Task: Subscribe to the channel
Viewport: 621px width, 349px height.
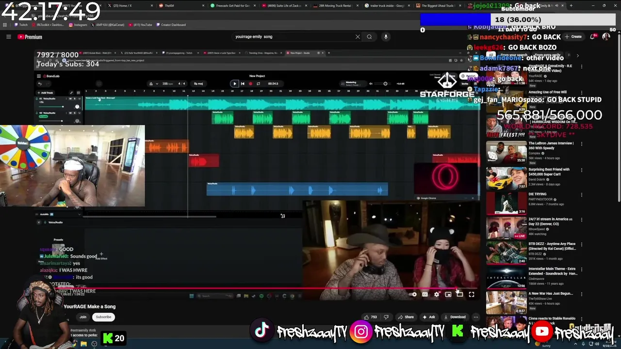Action: pos(103,317)
